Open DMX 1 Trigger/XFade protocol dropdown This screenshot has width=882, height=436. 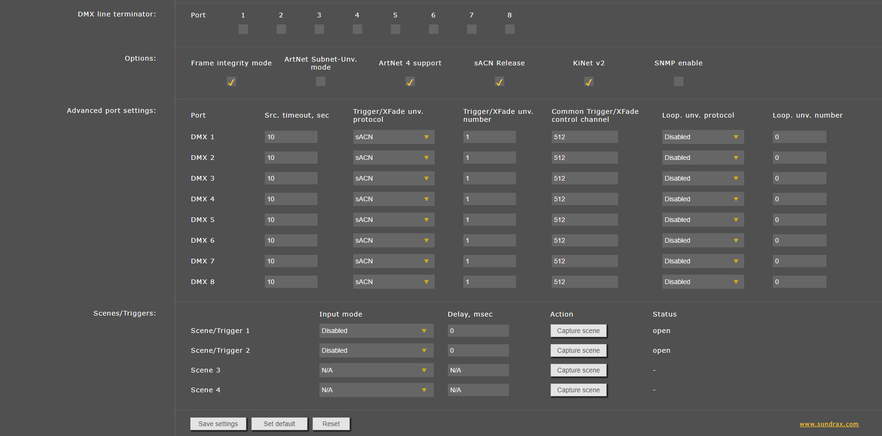tap(393, 137)
